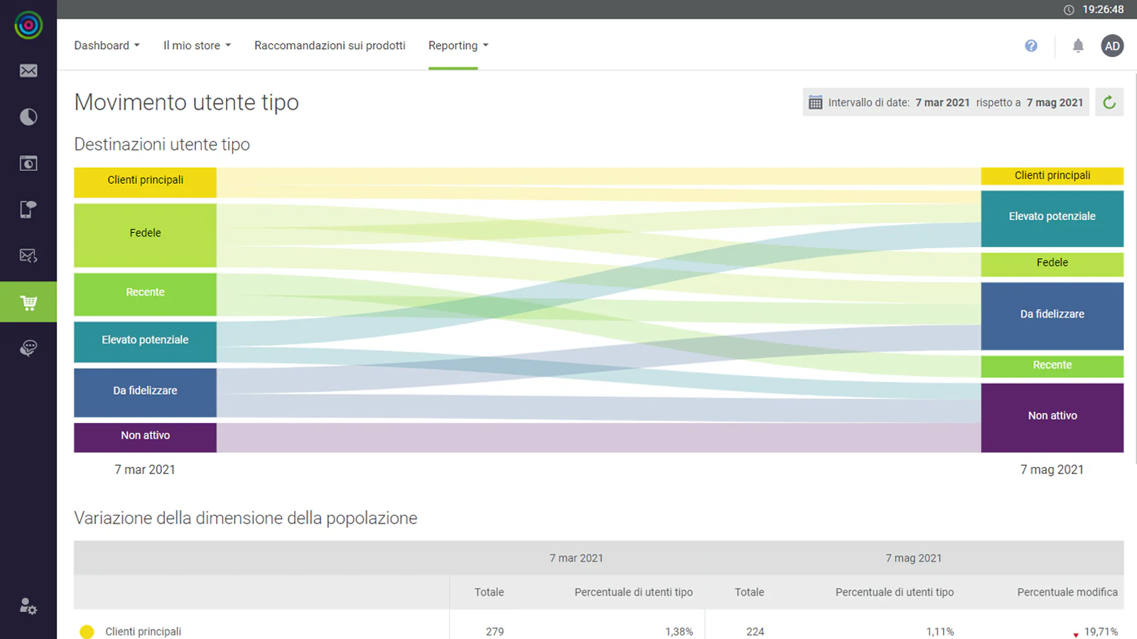Select the left Elevato potenziale block
Viewport: 1137px width, 639px height.
(x=145, y=342)
